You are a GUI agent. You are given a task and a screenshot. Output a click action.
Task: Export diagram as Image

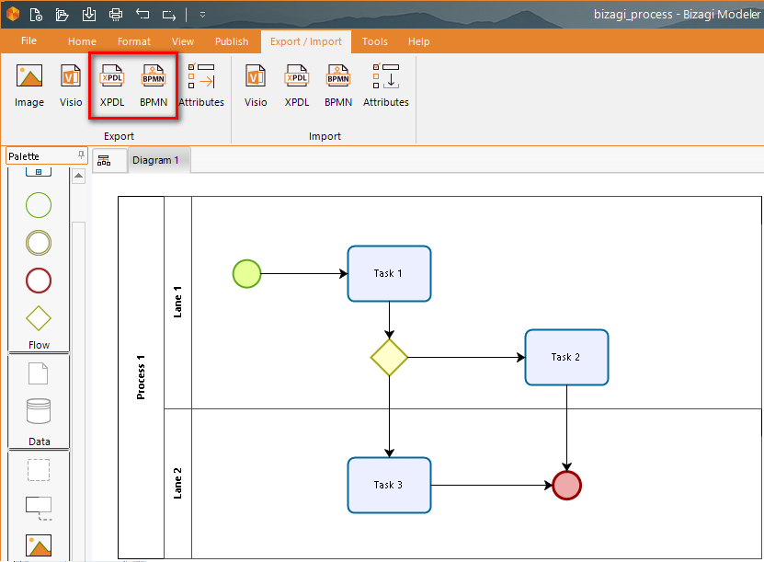coord(29,85)
